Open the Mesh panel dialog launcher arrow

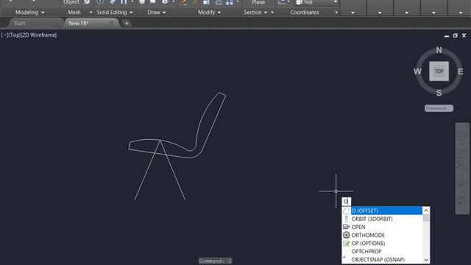(91, 13)
